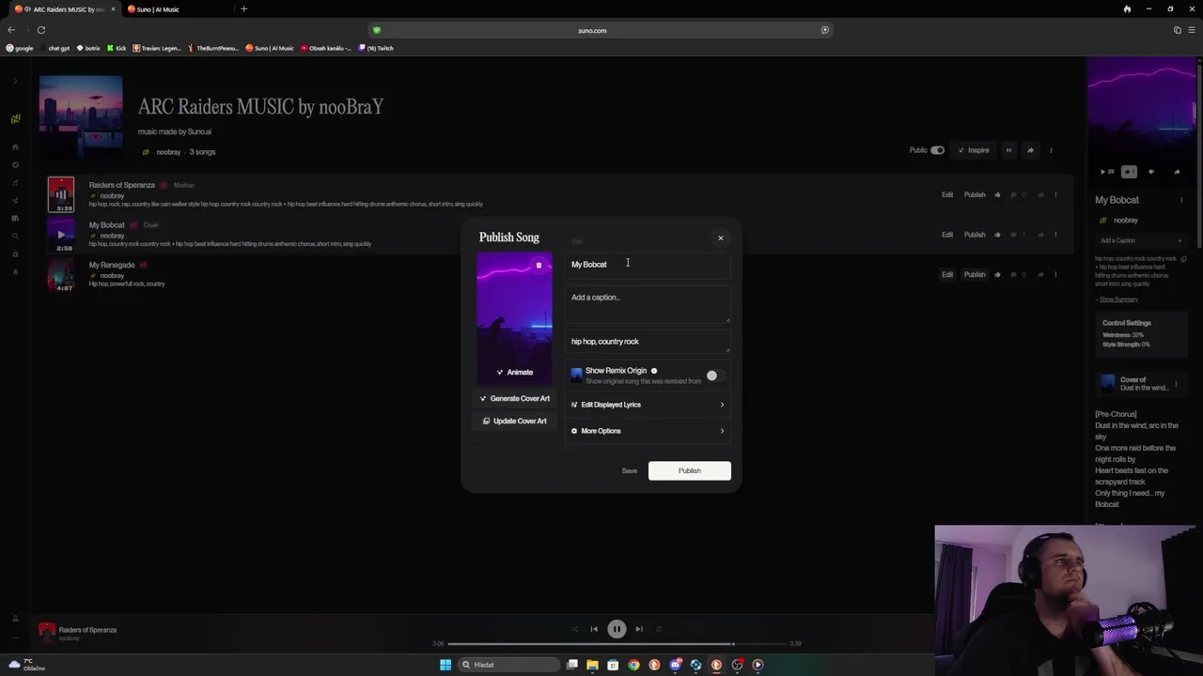Click the white Publish button in dialog
Image resolution: width=1203 pixels, height=676 pixels.
pos(689,471)
